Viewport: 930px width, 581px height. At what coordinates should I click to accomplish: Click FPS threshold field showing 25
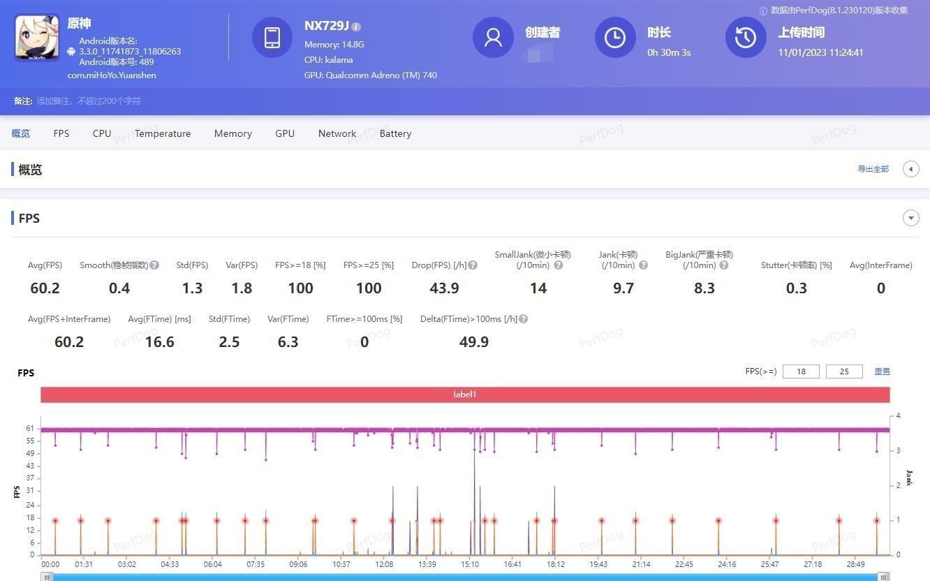(843, 372)
